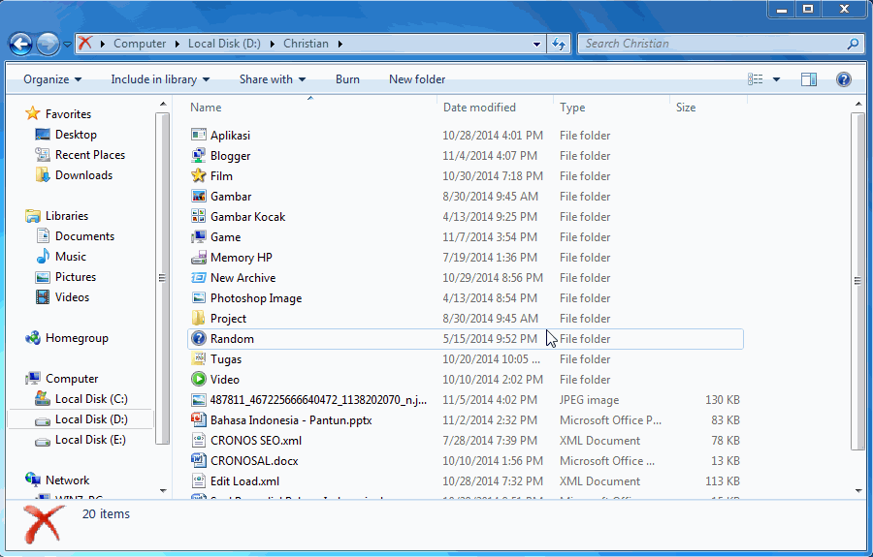Viewport: 873px width, 557px height.
Task: Select the Video folder play icon
Action: pos(198,380)
